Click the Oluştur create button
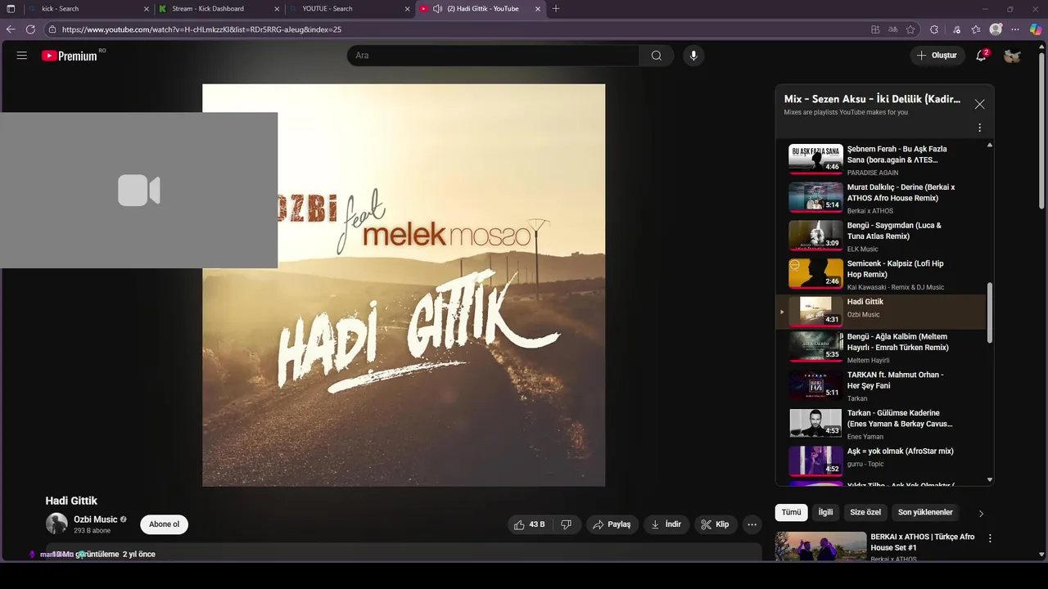Screen dimensions: 1048x589 click(937, 56)
